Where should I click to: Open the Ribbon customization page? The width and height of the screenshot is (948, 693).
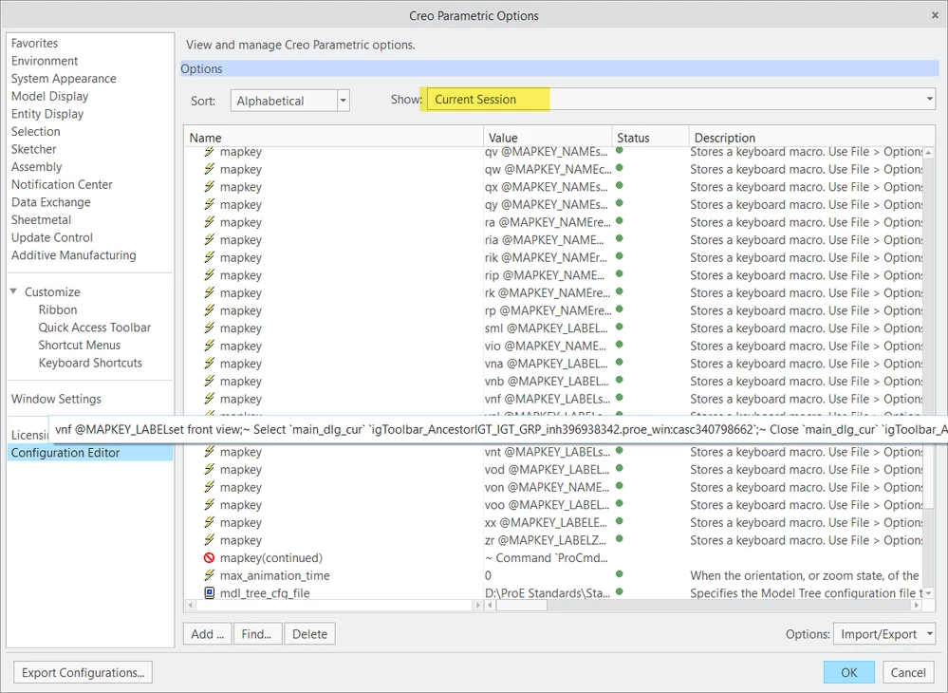click(x=58, y=309)
